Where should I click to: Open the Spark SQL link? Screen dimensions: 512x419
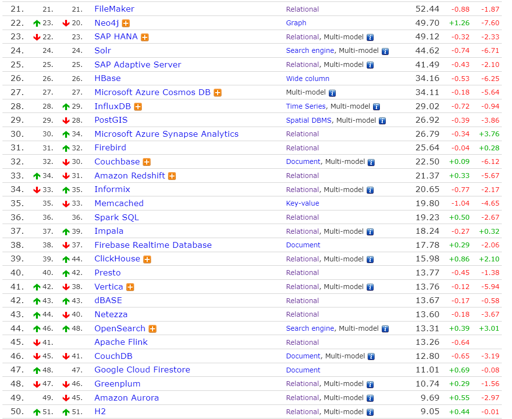click(117, 217)
